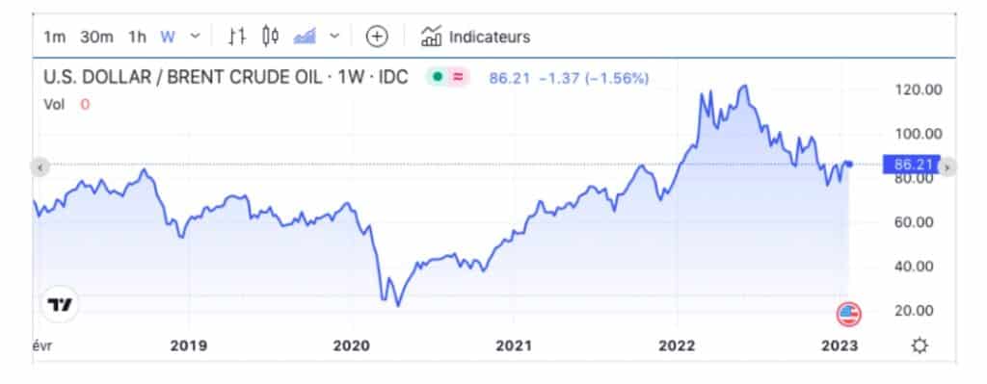The height and width of the screenshot is (384, 987).
Task: Expand the time interval dropdown arrow
Action: (195, 37)
